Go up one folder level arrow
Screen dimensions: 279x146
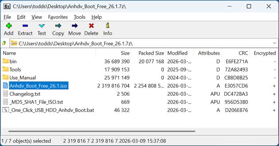(x=4, y=43)
